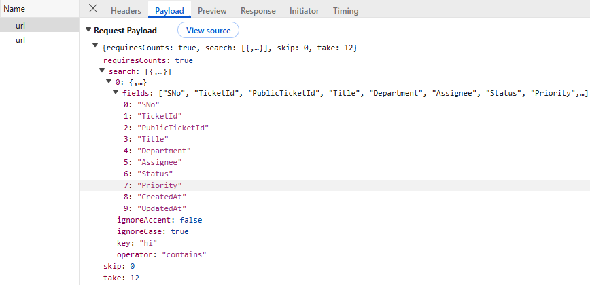Go to the Response tab
Image resolution: width=590 pixels, height=285 pixels.
[x=258, y=11]
